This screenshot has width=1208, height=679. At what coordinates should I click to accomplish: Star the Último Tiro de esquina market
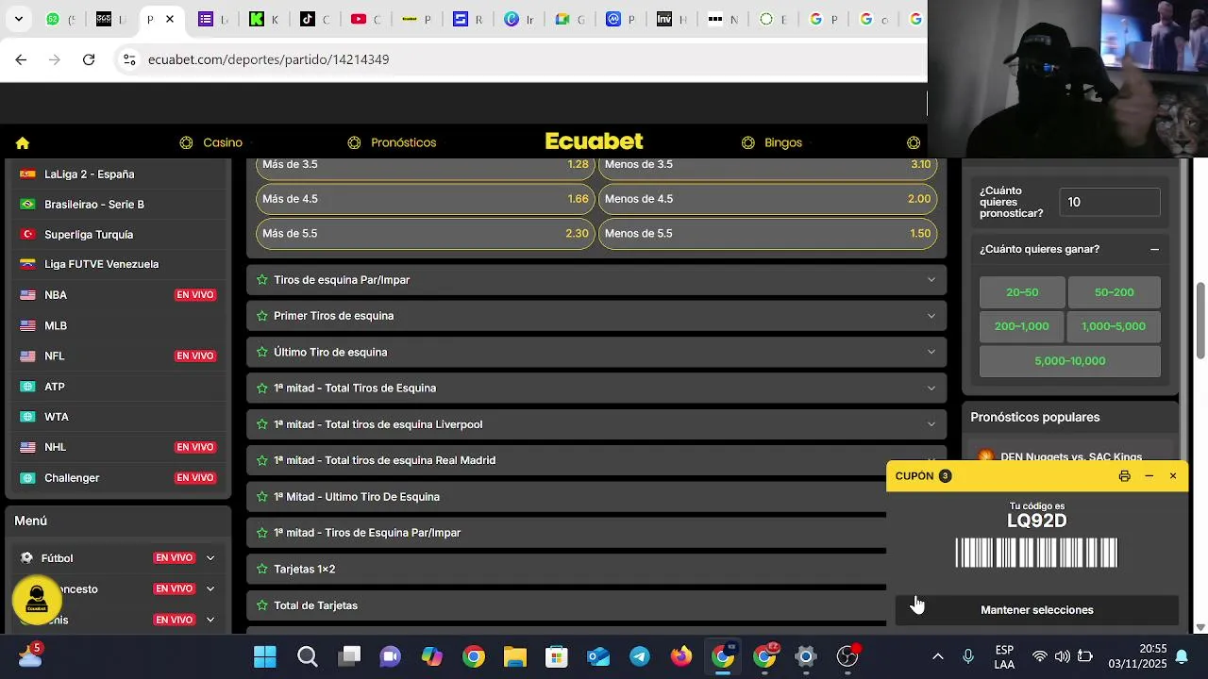(x=262, y=352)
